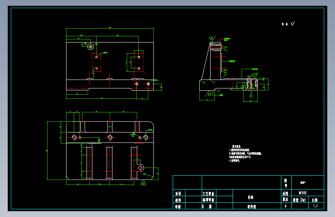Click the 图号 label cell
The width and height of the screenshot is (335, 217).
(286, 183)
